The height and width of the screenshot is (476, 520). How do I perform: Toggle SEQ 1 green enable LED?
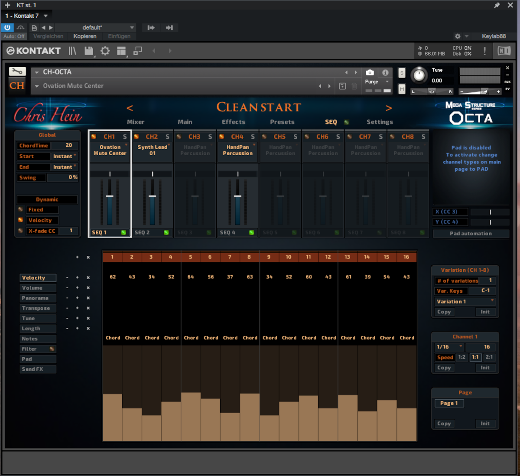(x=123, y=233)
